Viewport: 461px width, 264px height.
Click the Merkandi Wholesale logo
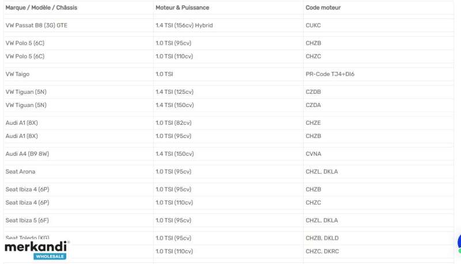[x=36, y=250]
